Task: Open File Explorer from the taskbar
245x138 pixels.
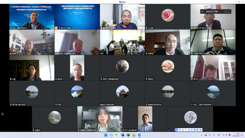Action: coord(134,135)
